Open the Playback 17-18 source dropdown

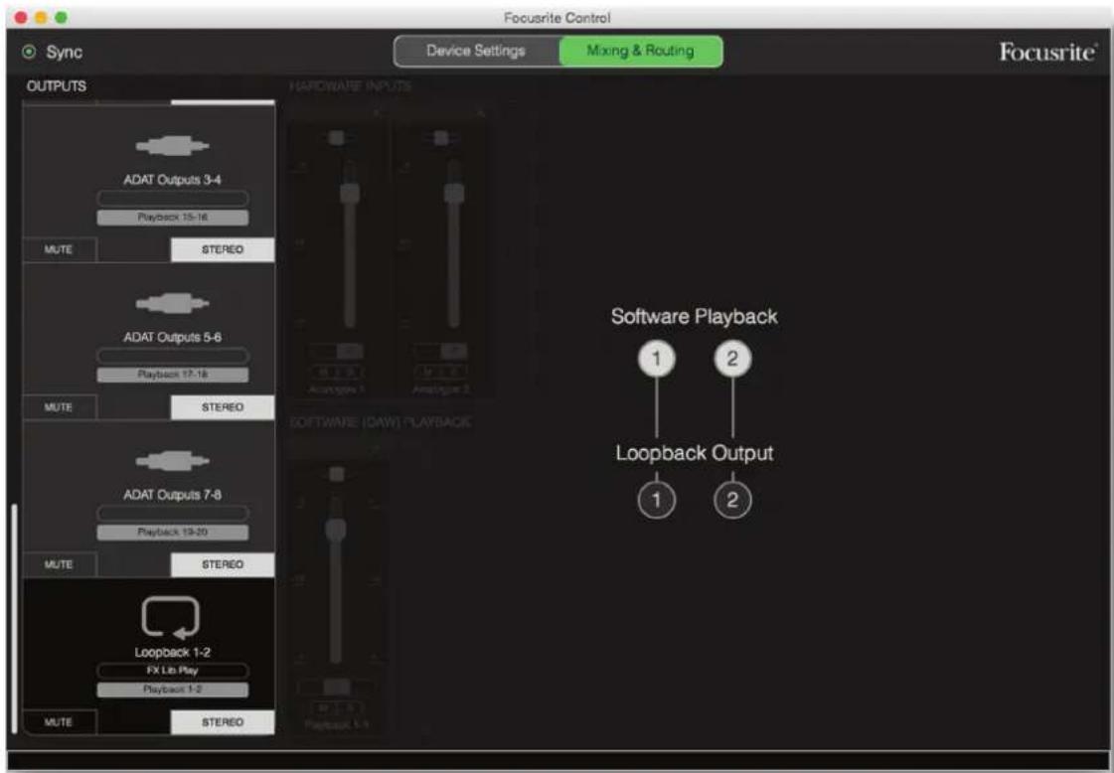pyautogui.click(x=173, y=376)
